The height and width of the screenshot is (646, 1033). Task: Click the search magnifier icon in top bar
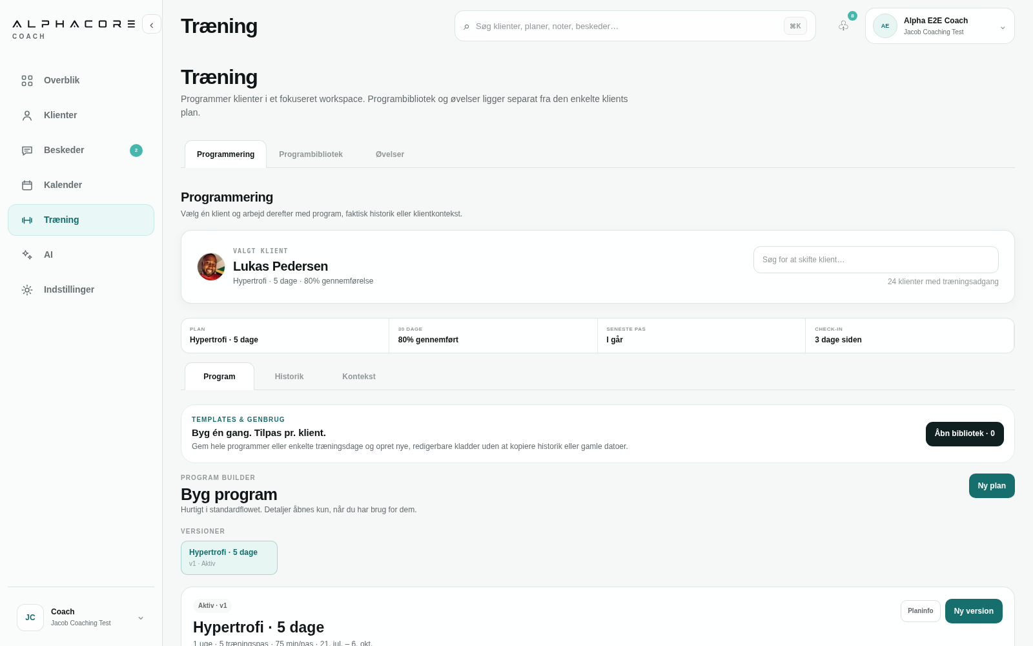click(466, 26)
